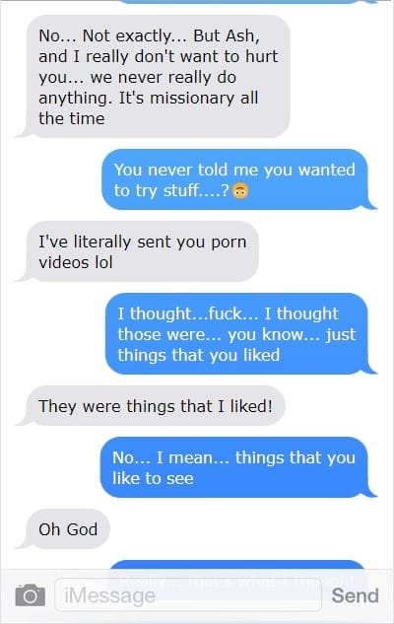The image size is (394, 624).
Task: Tap the word 'God' in last gray bubble
Action: [x=82, y=529]
